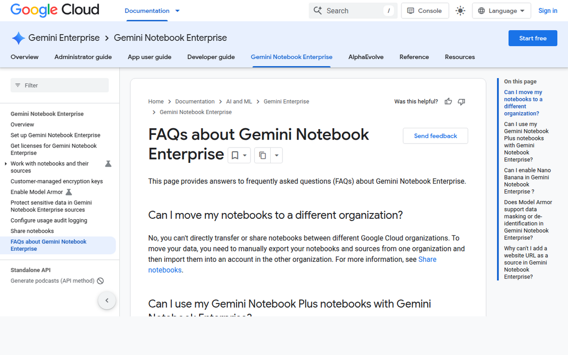Jump to Model Armor data masking question

pyautogui.click(x=528, y=220)
